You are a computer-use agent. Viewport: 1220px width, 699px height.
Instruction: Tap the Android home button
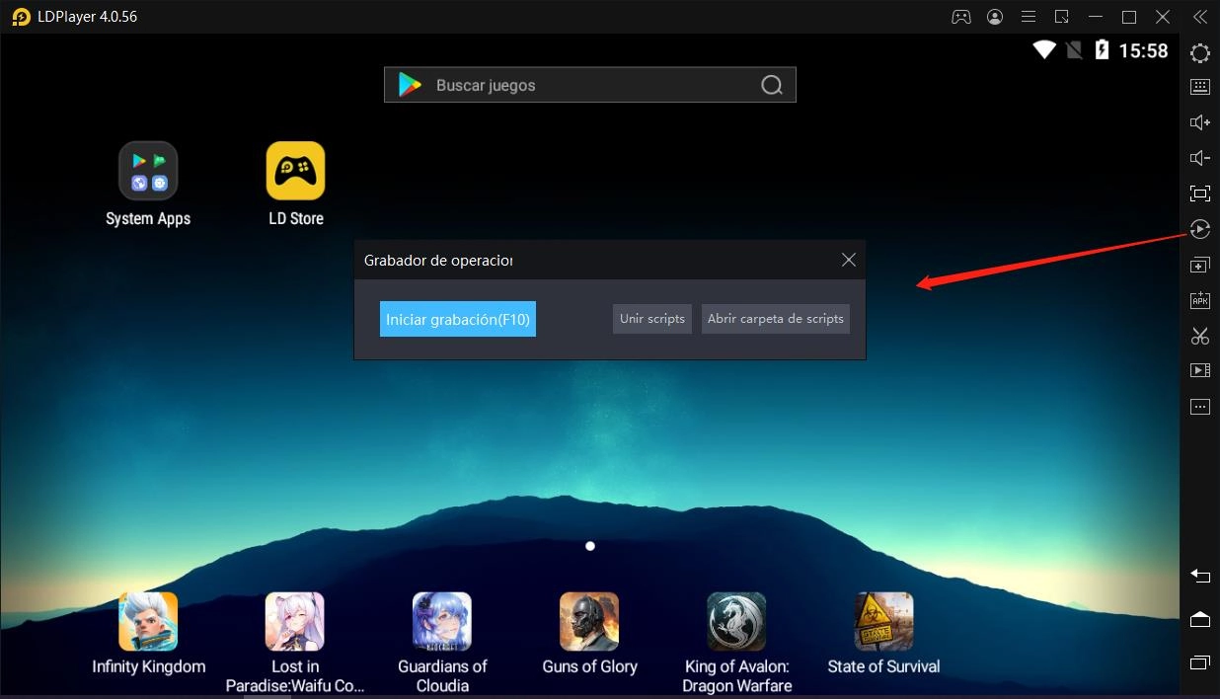(x=1200, y=619)
